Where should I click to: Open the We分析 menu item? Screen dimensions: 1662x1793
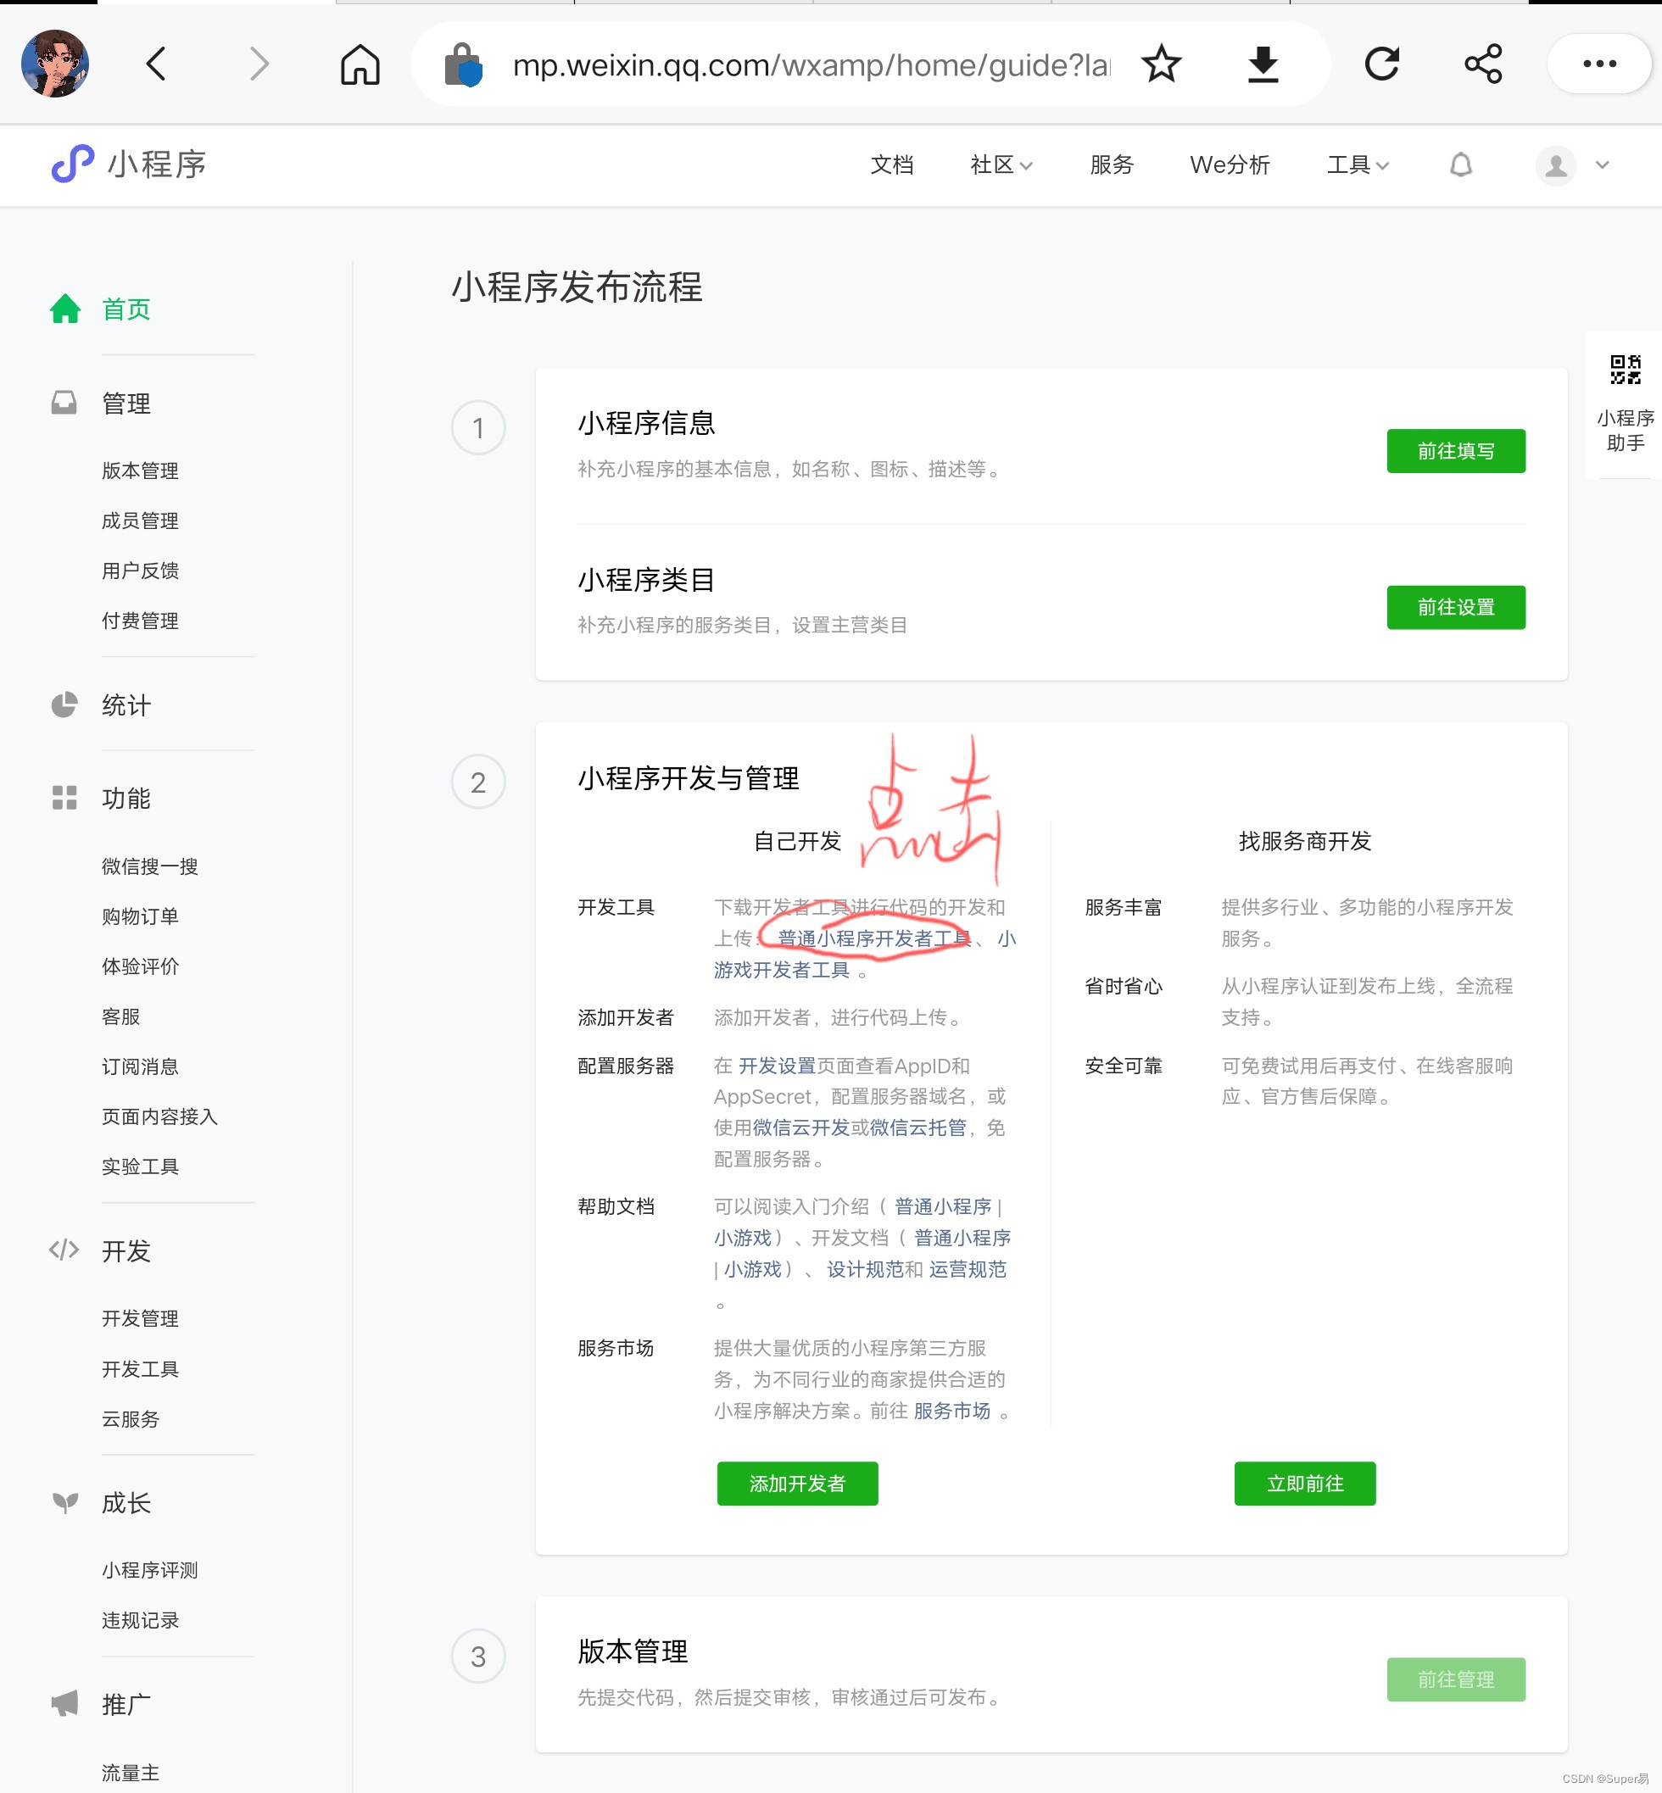[1229, 165]
